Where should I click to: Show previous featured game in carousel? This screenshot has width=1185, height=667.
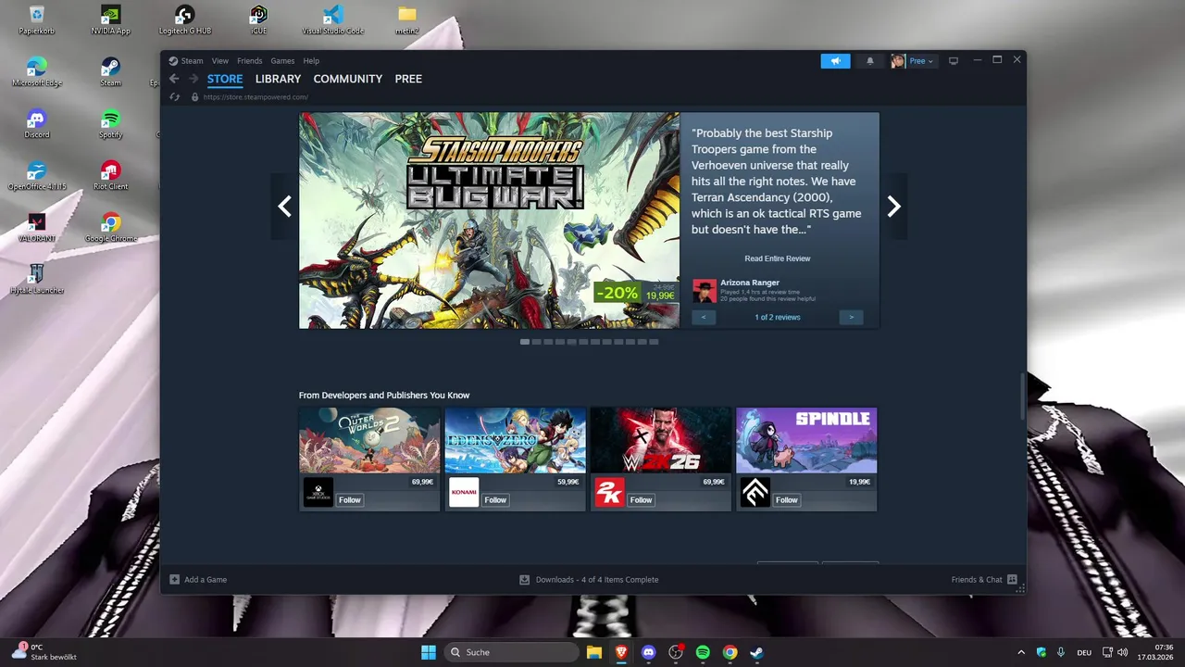[285, 207]
